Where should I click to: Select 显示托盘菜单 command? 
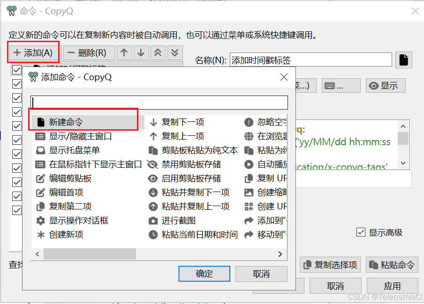click(x=68, y=150)
